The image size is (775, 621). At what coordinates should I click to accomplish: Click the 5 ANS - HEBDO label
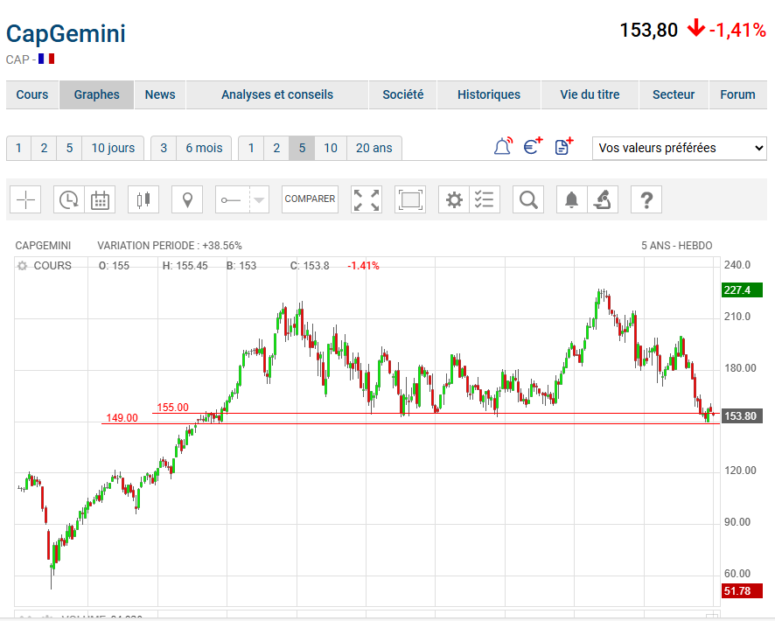677,246
